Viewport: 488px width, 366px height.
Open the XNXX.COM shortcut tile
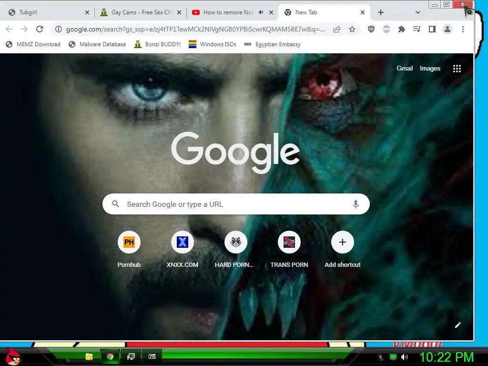(183, 250)
